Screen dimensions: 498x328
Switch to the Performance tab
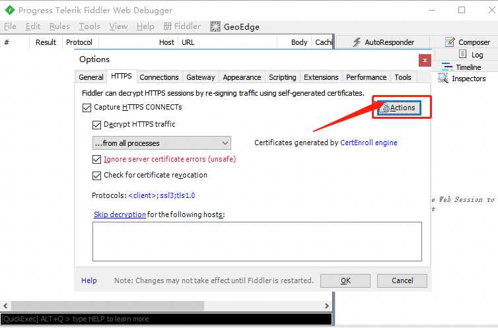[x=366, y=77]
